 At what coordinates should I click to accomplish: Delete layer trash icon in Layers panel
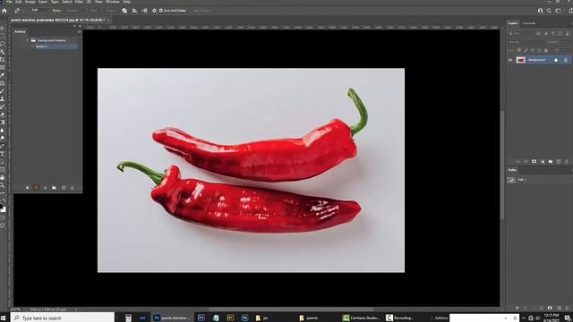[567, 161]
